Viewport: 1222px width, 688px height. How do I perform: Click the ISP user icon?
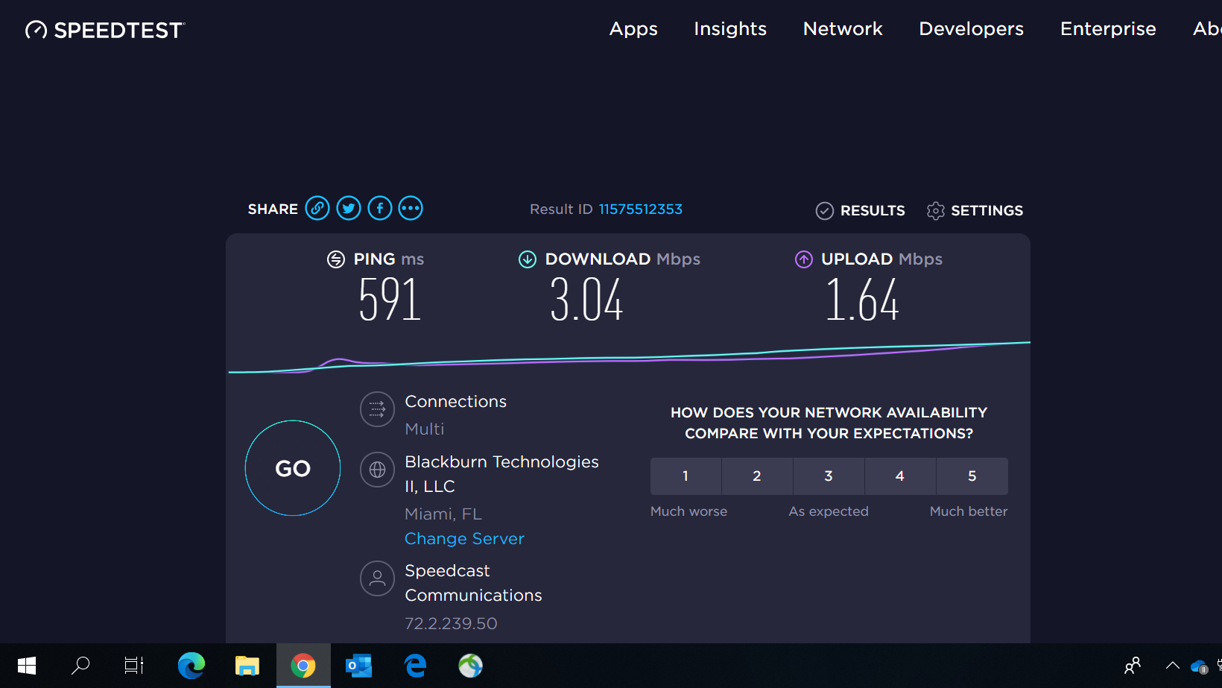(x=377, y=578)
